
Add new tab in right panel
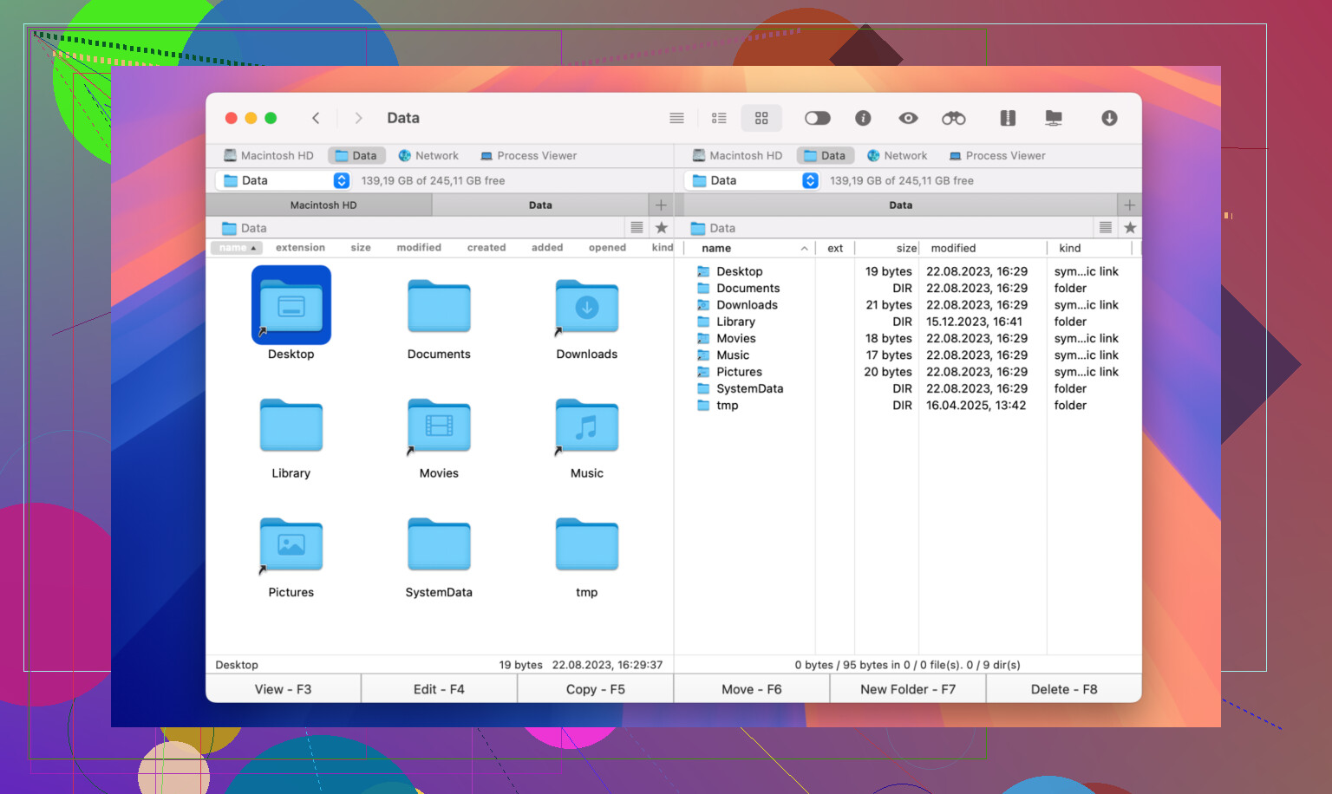click(1129, 205)
